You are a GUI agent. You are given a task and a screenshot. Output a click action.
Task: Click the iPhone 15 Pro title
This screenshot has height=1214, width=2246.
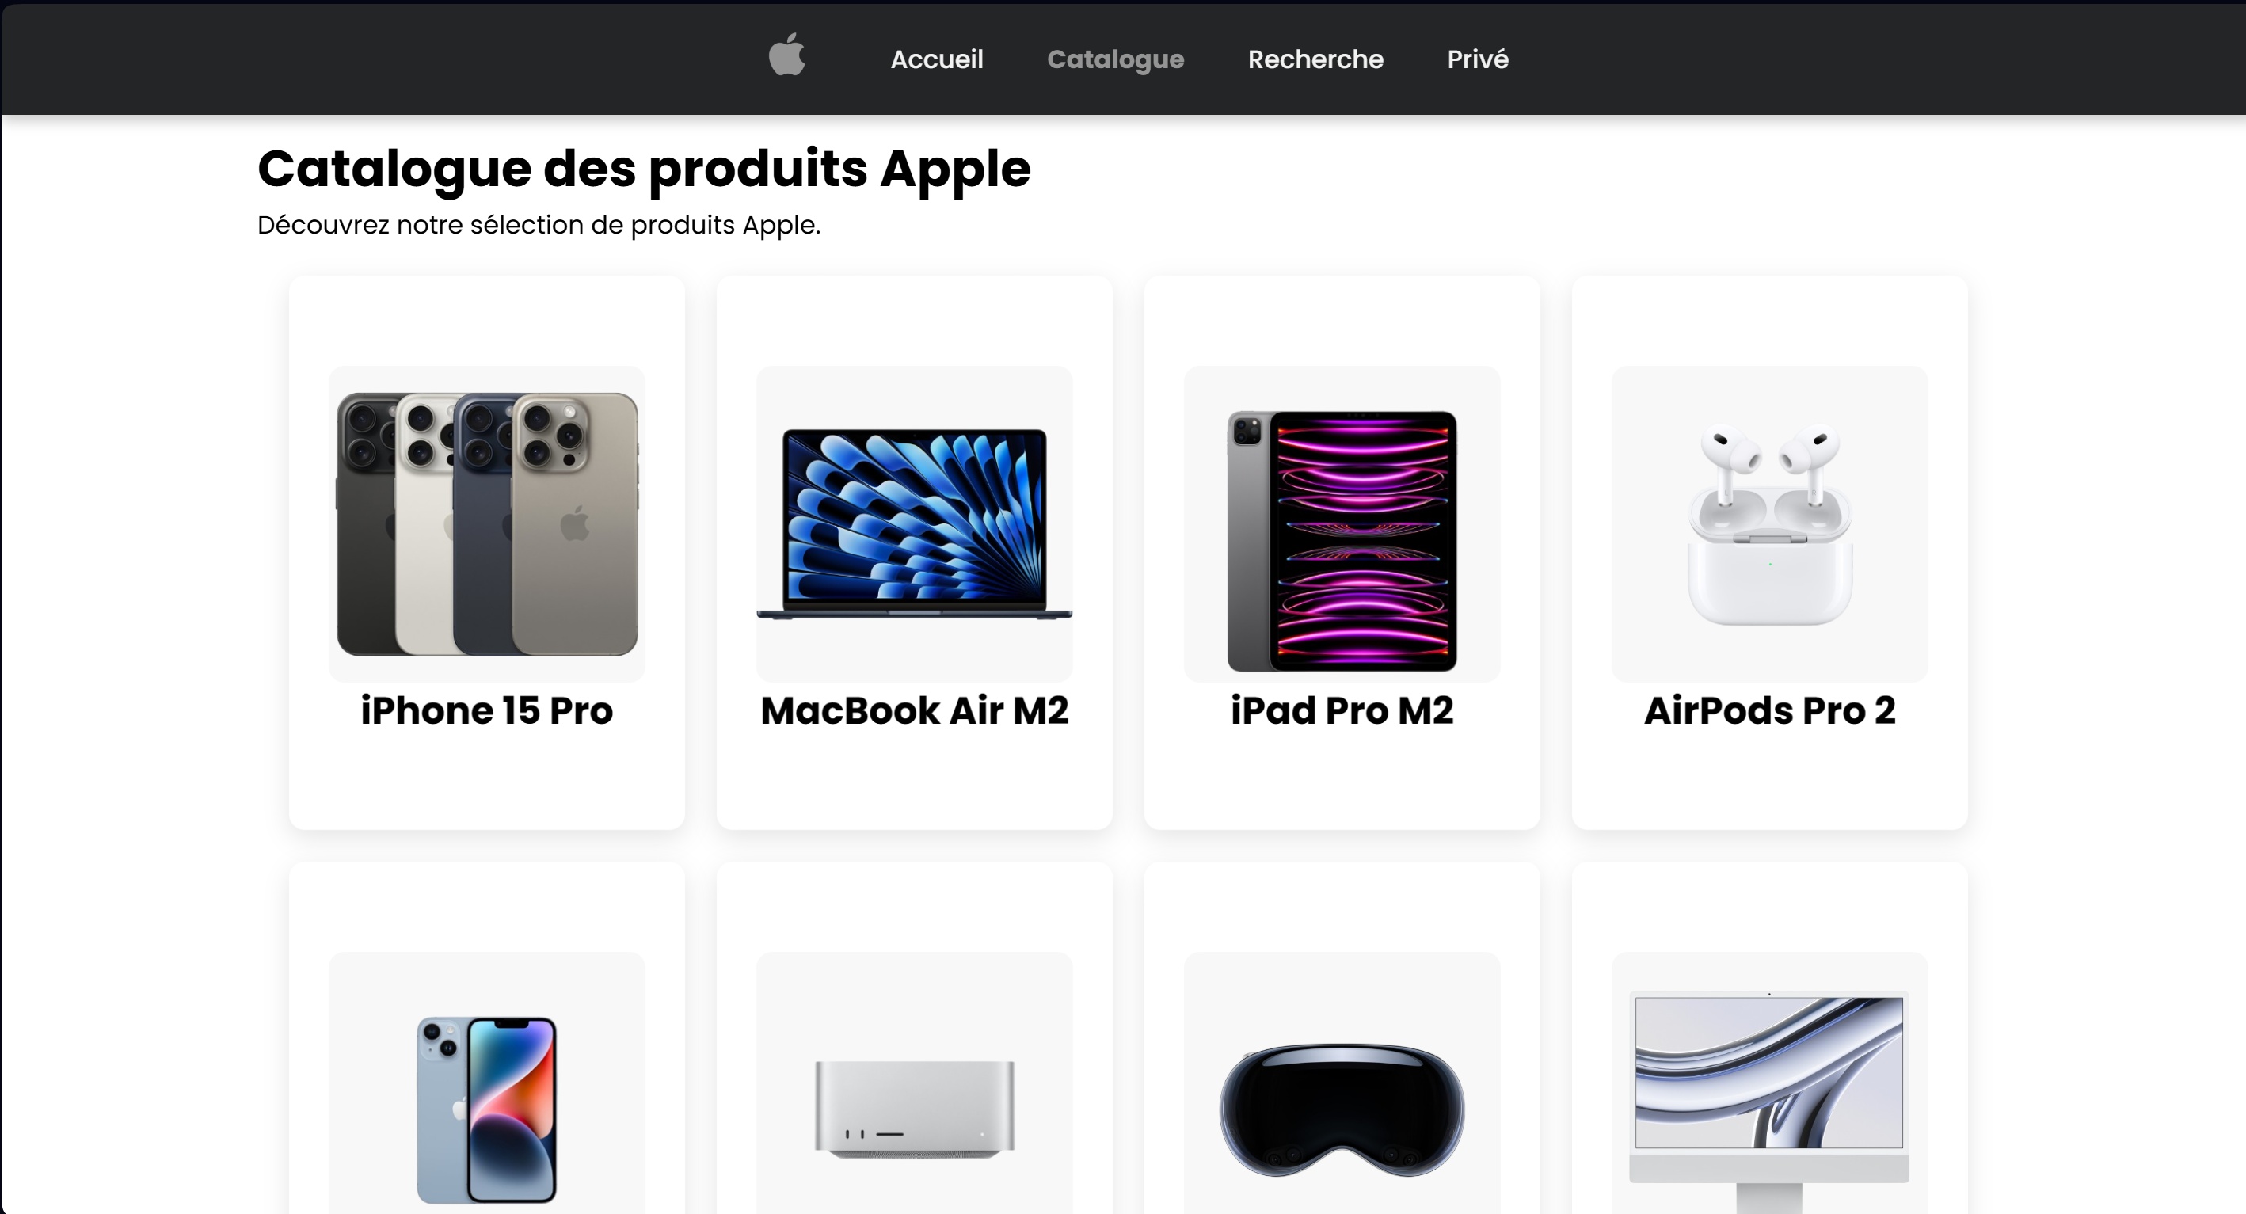pos(486,710)
